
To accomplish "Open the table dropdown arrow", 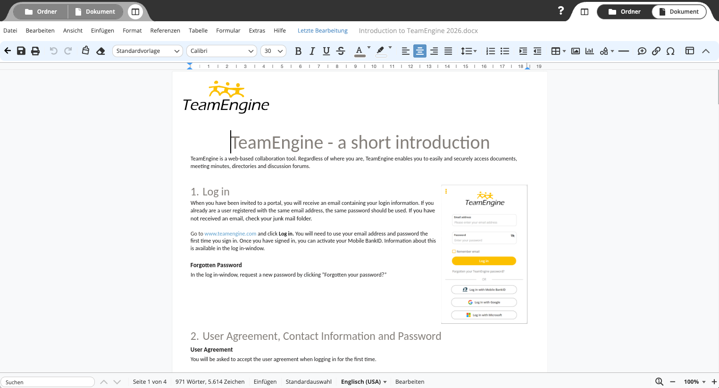I will point(564,51).
